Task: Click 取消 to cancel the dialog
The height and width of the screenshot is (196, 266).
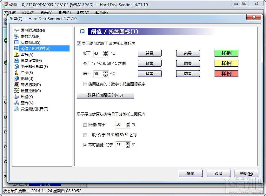Action: click(218, 174)
